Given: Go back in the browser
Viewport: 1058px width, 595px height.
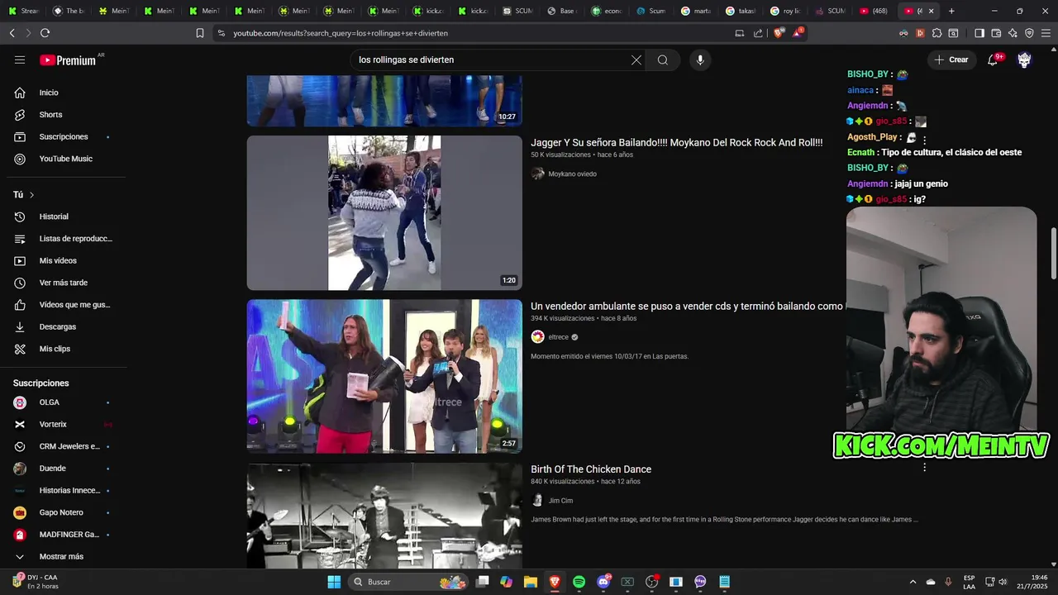Looking at the screenshot, I should [12, 33].
